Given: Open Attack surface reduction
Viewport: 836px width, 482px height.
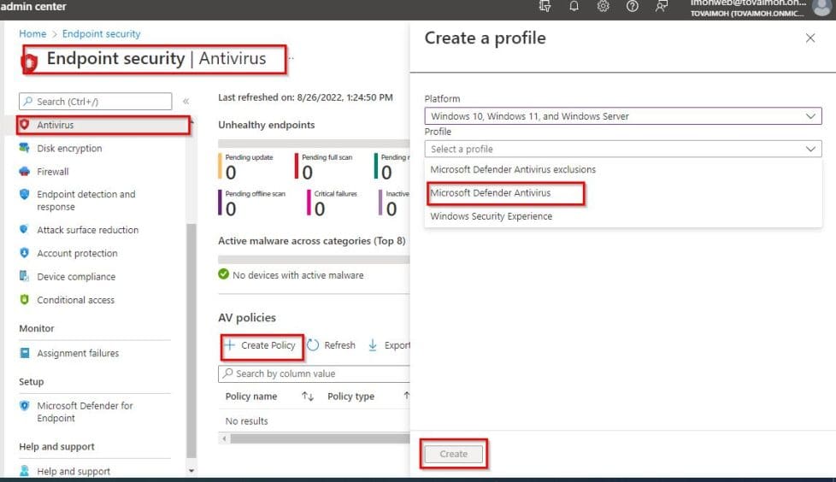Looking at the screenshot, I should pos(87,230).
